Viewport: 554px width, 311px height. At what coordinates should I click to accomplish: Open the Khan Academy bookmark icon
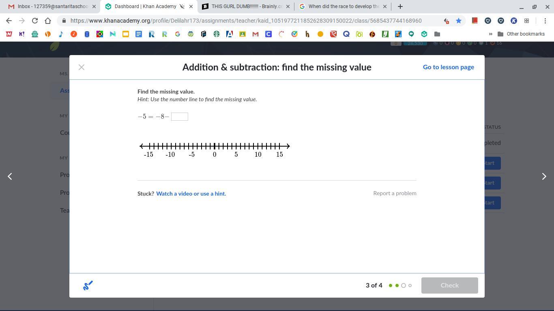coord(424,34)
